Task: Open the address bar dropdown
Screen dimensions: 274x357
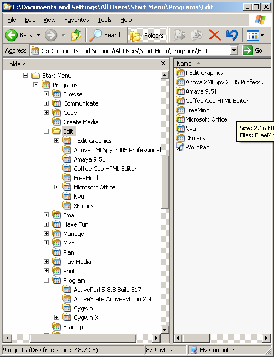Action: (233, 50)
